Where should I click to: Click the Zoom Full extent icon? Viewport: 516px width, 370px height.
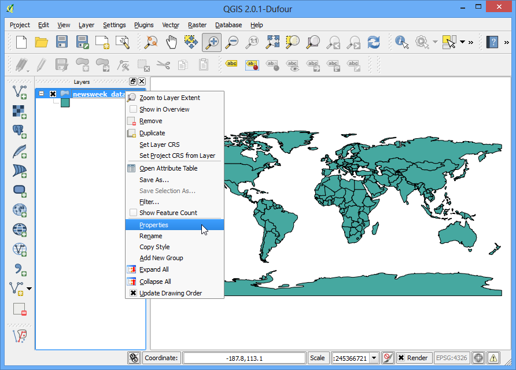pyautogui.click(x=272, y=42)
